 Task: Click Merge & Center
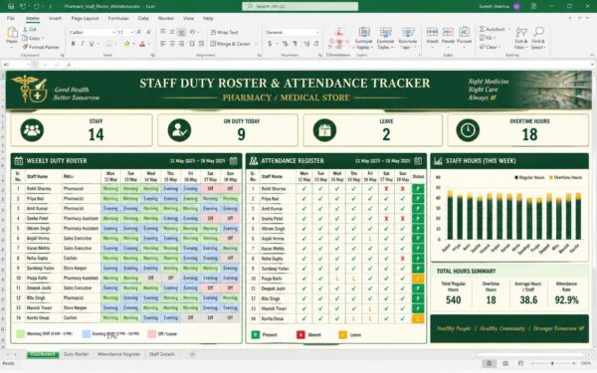pyautogui.click(x=231, y=44)
